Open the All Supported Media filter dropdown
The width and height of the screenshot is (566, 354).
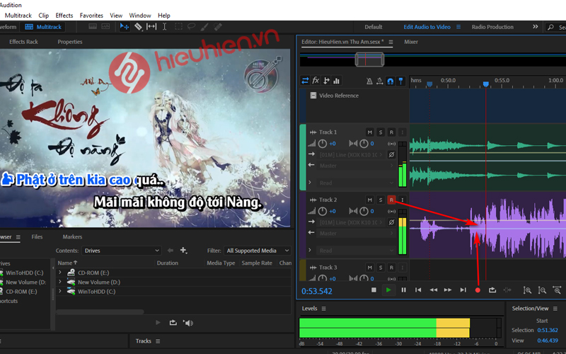tap(258, 251)
